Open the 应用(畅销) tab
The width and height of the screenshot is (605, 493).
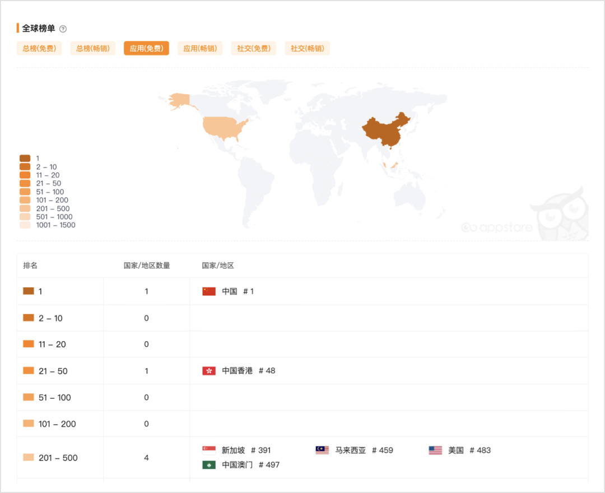point(200,48)
